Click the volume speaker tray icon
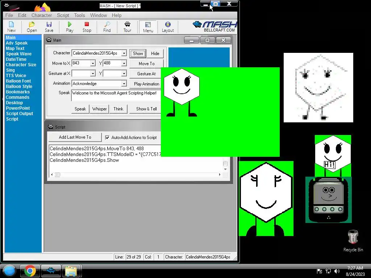The width and height of the screenshot is (371, 278). 337,271
